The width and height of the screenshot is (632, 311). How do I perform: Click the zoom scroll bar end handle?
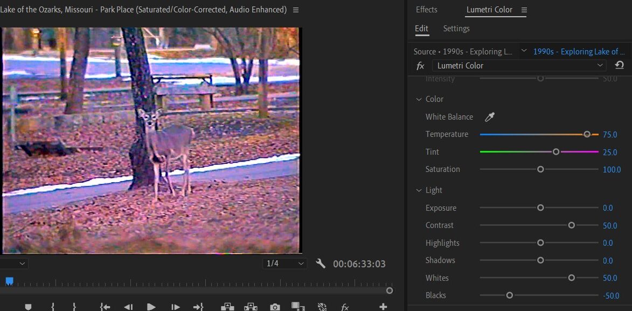[390, 291]
